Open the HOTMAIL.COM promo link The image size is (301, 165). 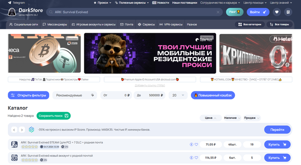[246, 79]
